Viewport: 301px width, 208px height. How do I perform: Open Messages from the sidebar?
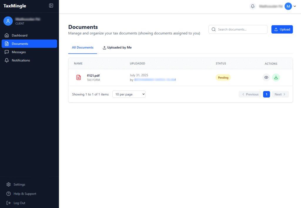click(x=19, y=52)
